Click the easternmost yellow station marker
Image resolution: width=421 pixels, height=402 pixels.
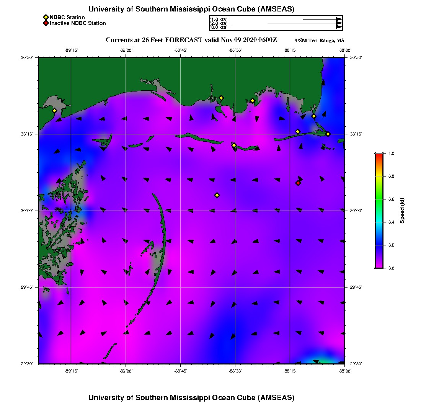[x=328, y=134]
